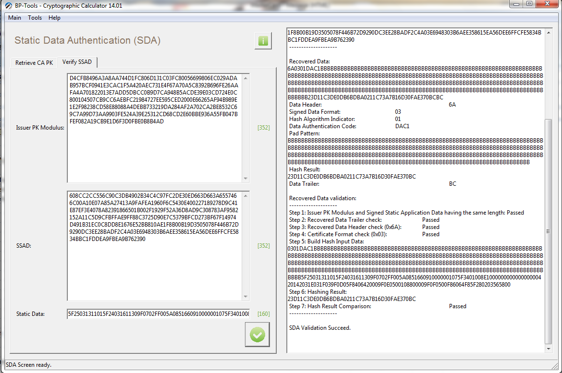Screen dimensions: 562x373
Task: Click the BP-Tools application icon in title bar
Action: pos(9,6)
